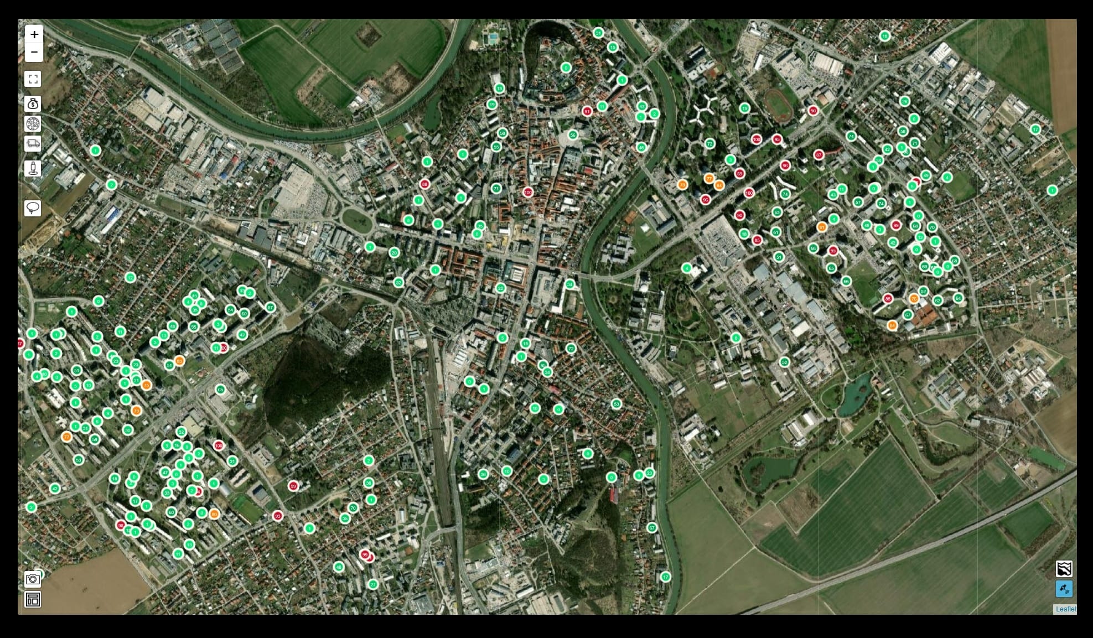The height and width of the screenshot is (638, 1093).
Task: Toggle the blue satellite imagery layer
Action: coord(1064,589)
